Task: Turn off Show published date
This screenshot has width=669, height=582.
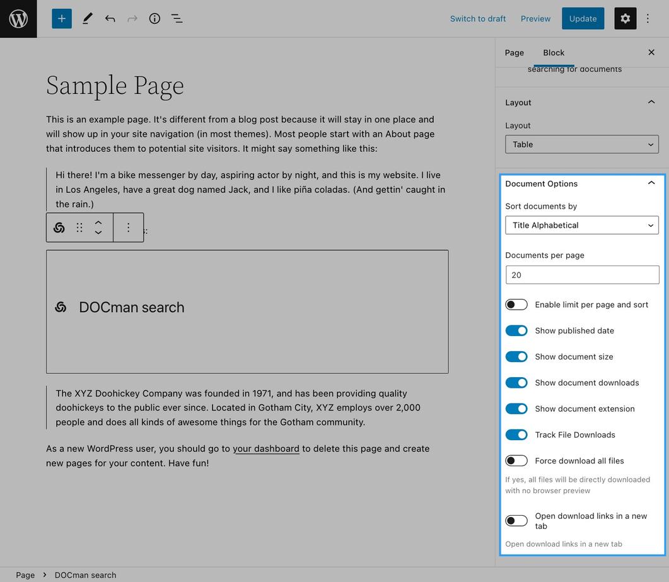Action: tap(516, 330)
